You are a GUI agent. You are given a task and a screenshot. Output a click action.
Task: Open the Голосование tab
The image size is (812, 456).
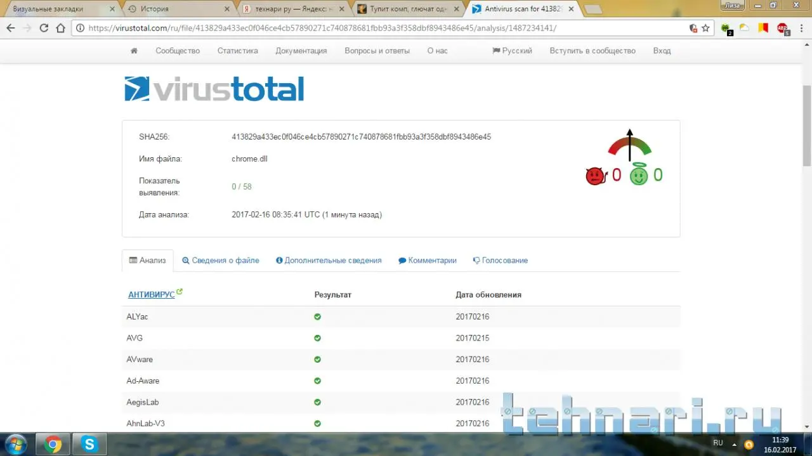501,261
